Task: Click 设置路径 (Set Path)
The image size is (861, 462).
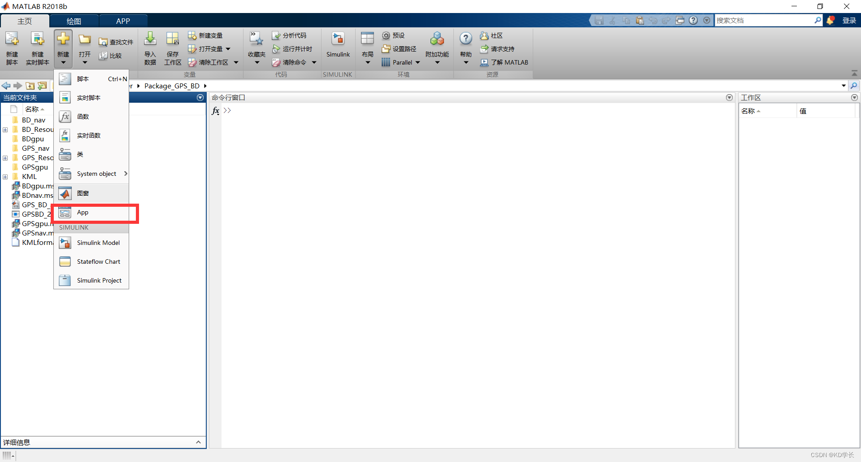Action: tap(399, 49)
